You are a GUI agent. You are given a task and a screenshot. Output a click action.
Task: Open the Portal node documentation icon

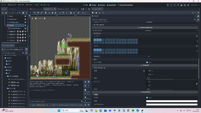tap(198, 16)
